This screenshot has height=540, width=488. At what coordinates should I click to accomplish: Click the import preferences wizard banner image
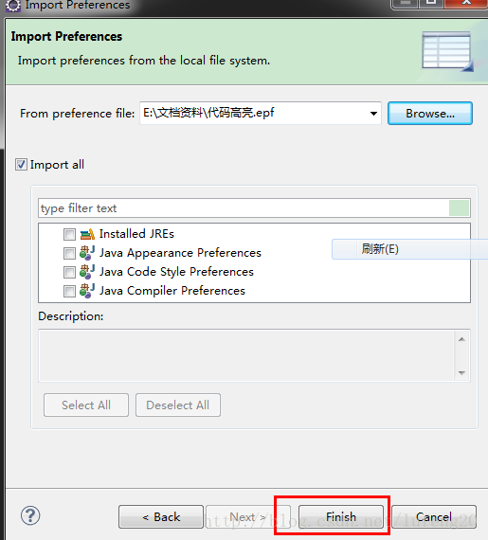point(447,52)
